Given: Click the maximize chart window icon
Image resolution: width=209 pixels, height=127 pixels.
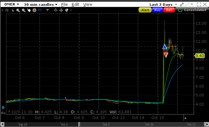Looking at the screenshot, I should [x=199, y=4].
